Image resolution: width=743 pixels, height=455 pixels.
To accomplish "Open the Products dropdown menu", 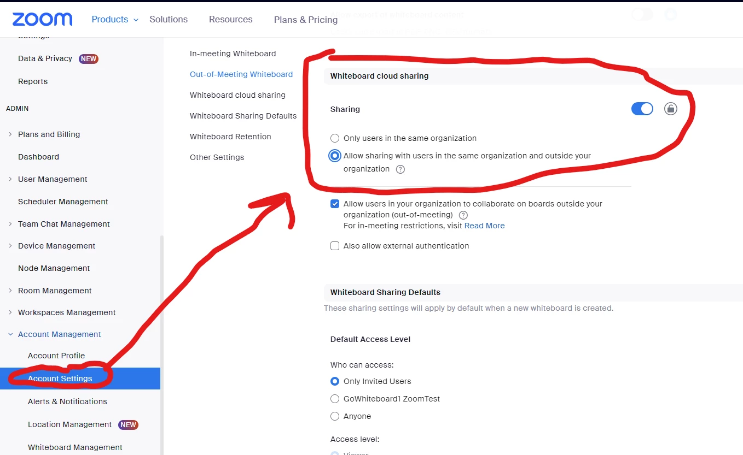I will pyautogui.click(x=115, y=19).
